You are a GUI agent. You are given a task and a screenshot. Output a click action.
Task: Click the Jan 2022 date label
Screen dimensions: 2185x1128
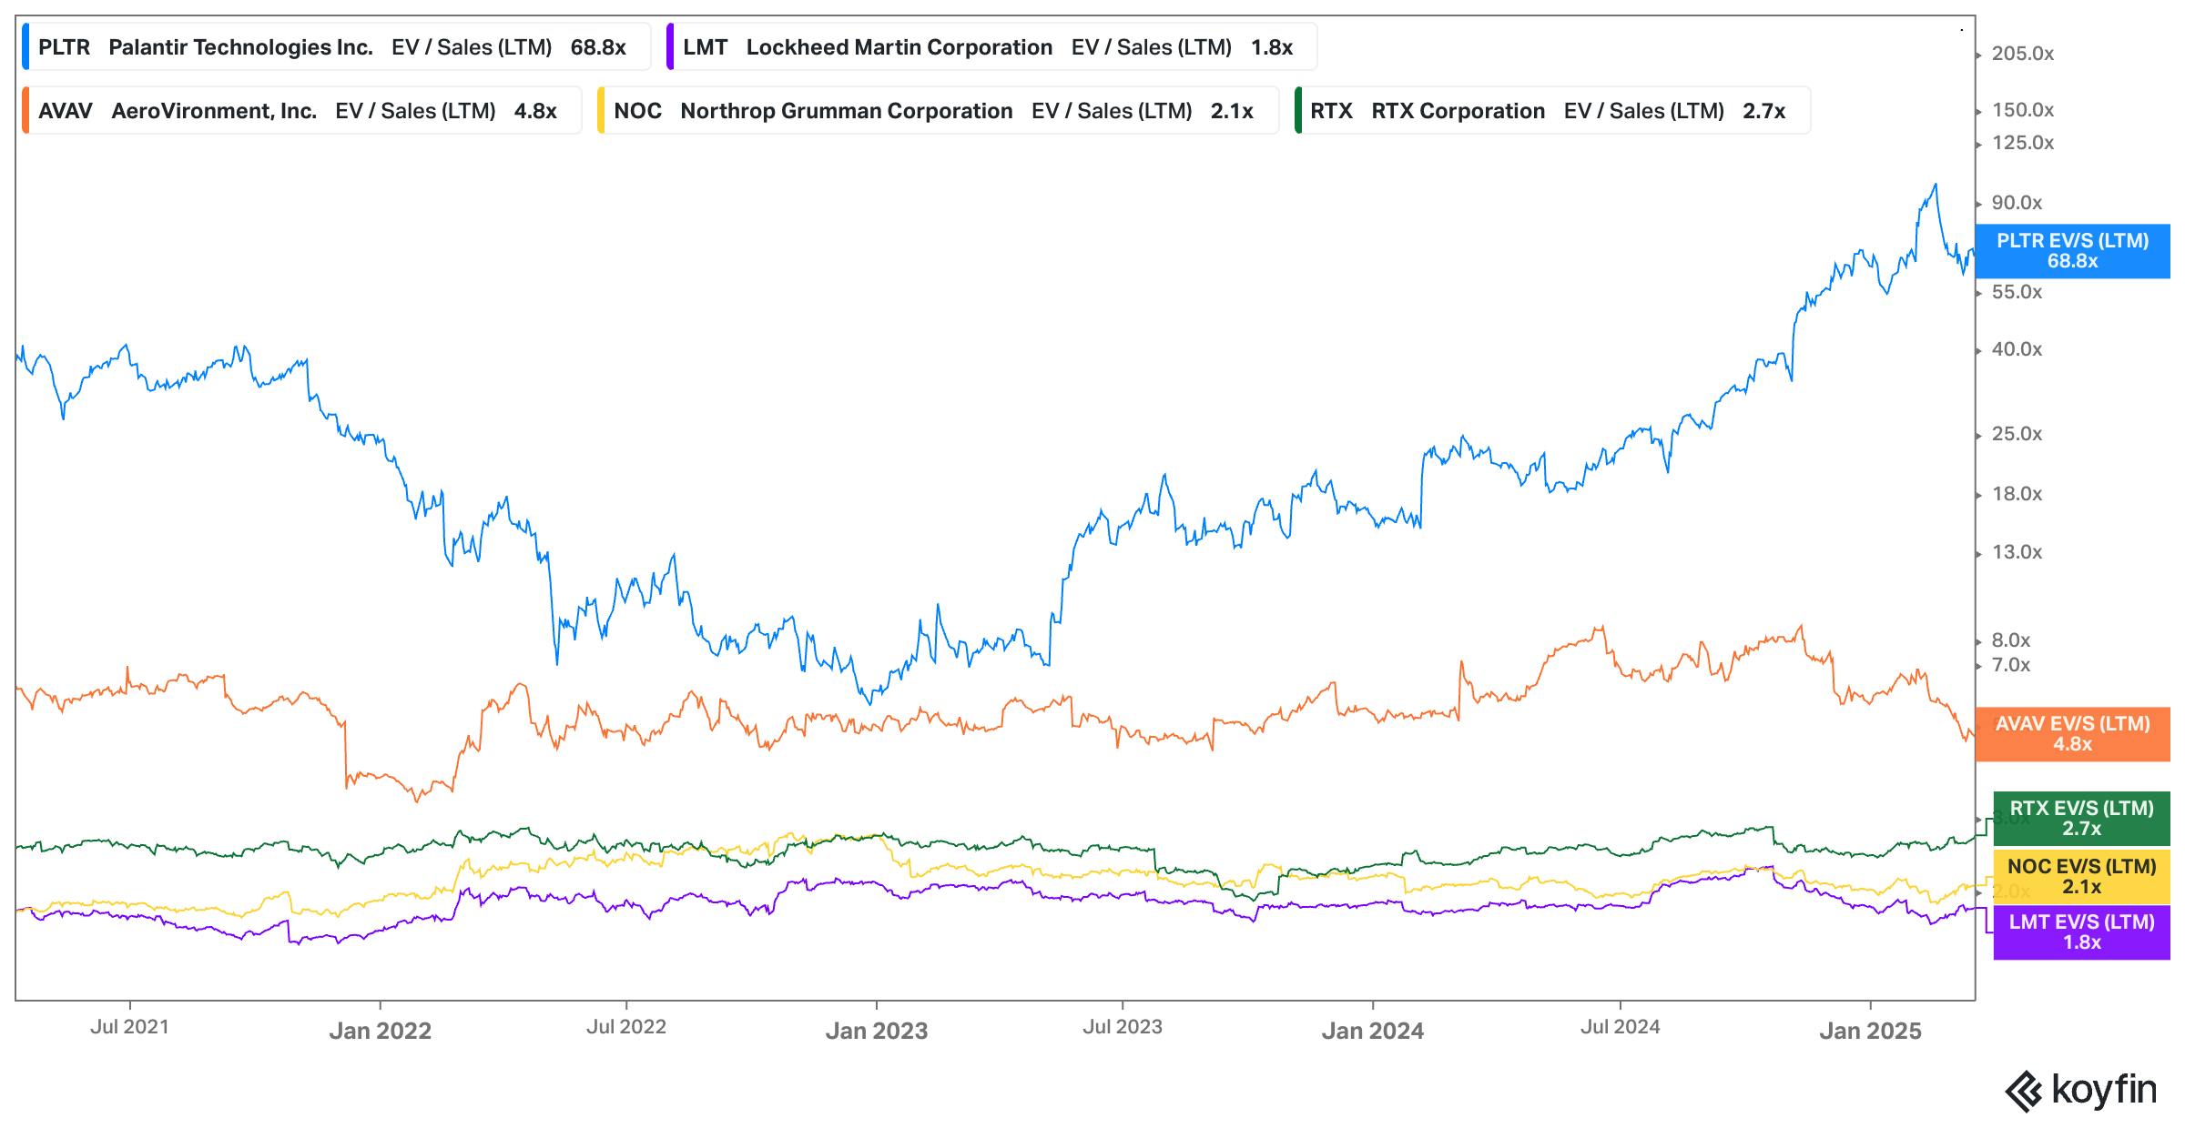tap(380, 1031)
